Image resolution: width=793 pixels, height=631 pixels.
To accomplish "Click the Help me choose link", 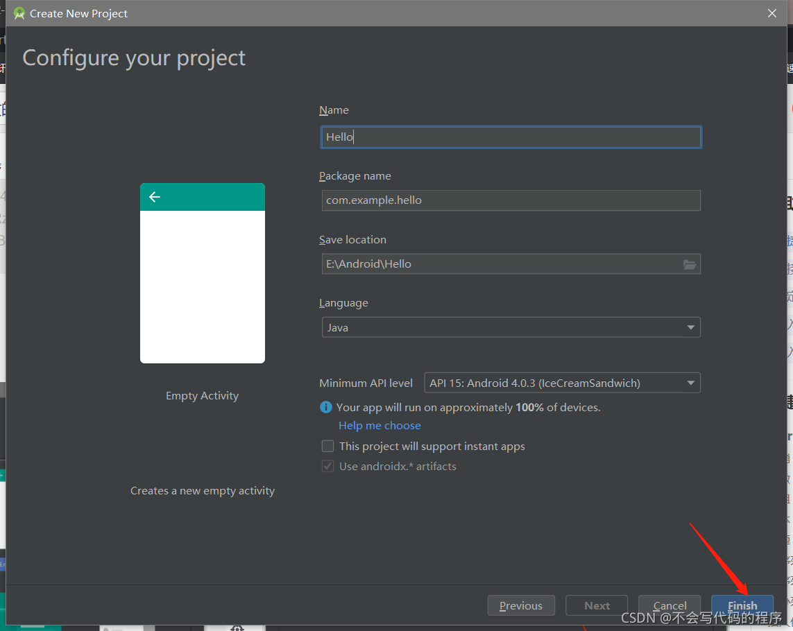I will (380, 425).
